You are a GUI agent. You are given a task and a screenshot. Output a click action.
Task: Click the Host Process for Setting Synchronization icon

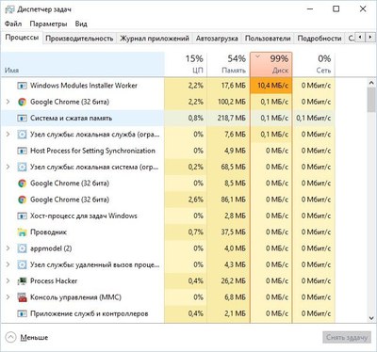[22, 151]
